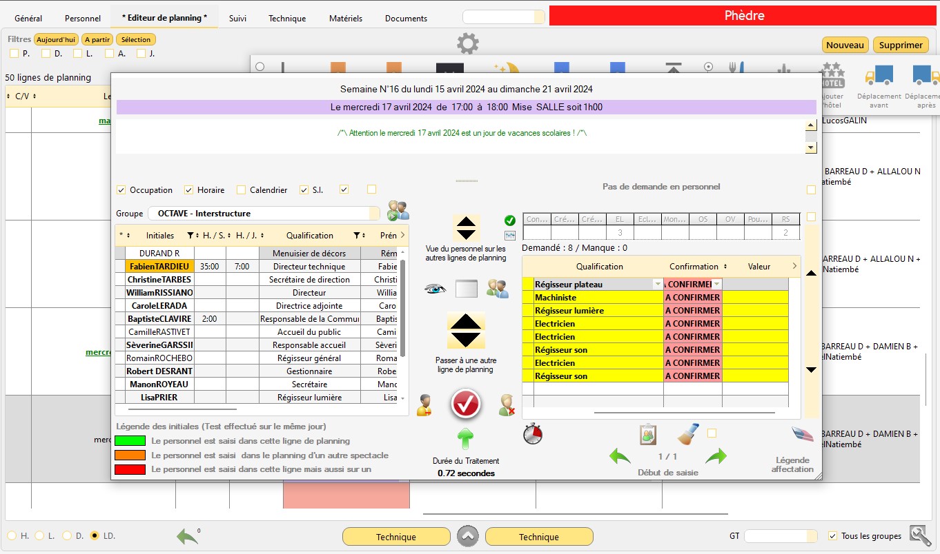
Task: Click the eye icon to view personnel
Action: click(x=435, y=289)
